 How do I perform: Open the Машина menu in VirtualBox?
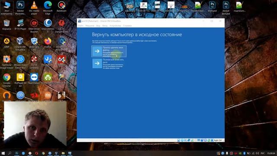pyautogui.click(x=90, y=26)
